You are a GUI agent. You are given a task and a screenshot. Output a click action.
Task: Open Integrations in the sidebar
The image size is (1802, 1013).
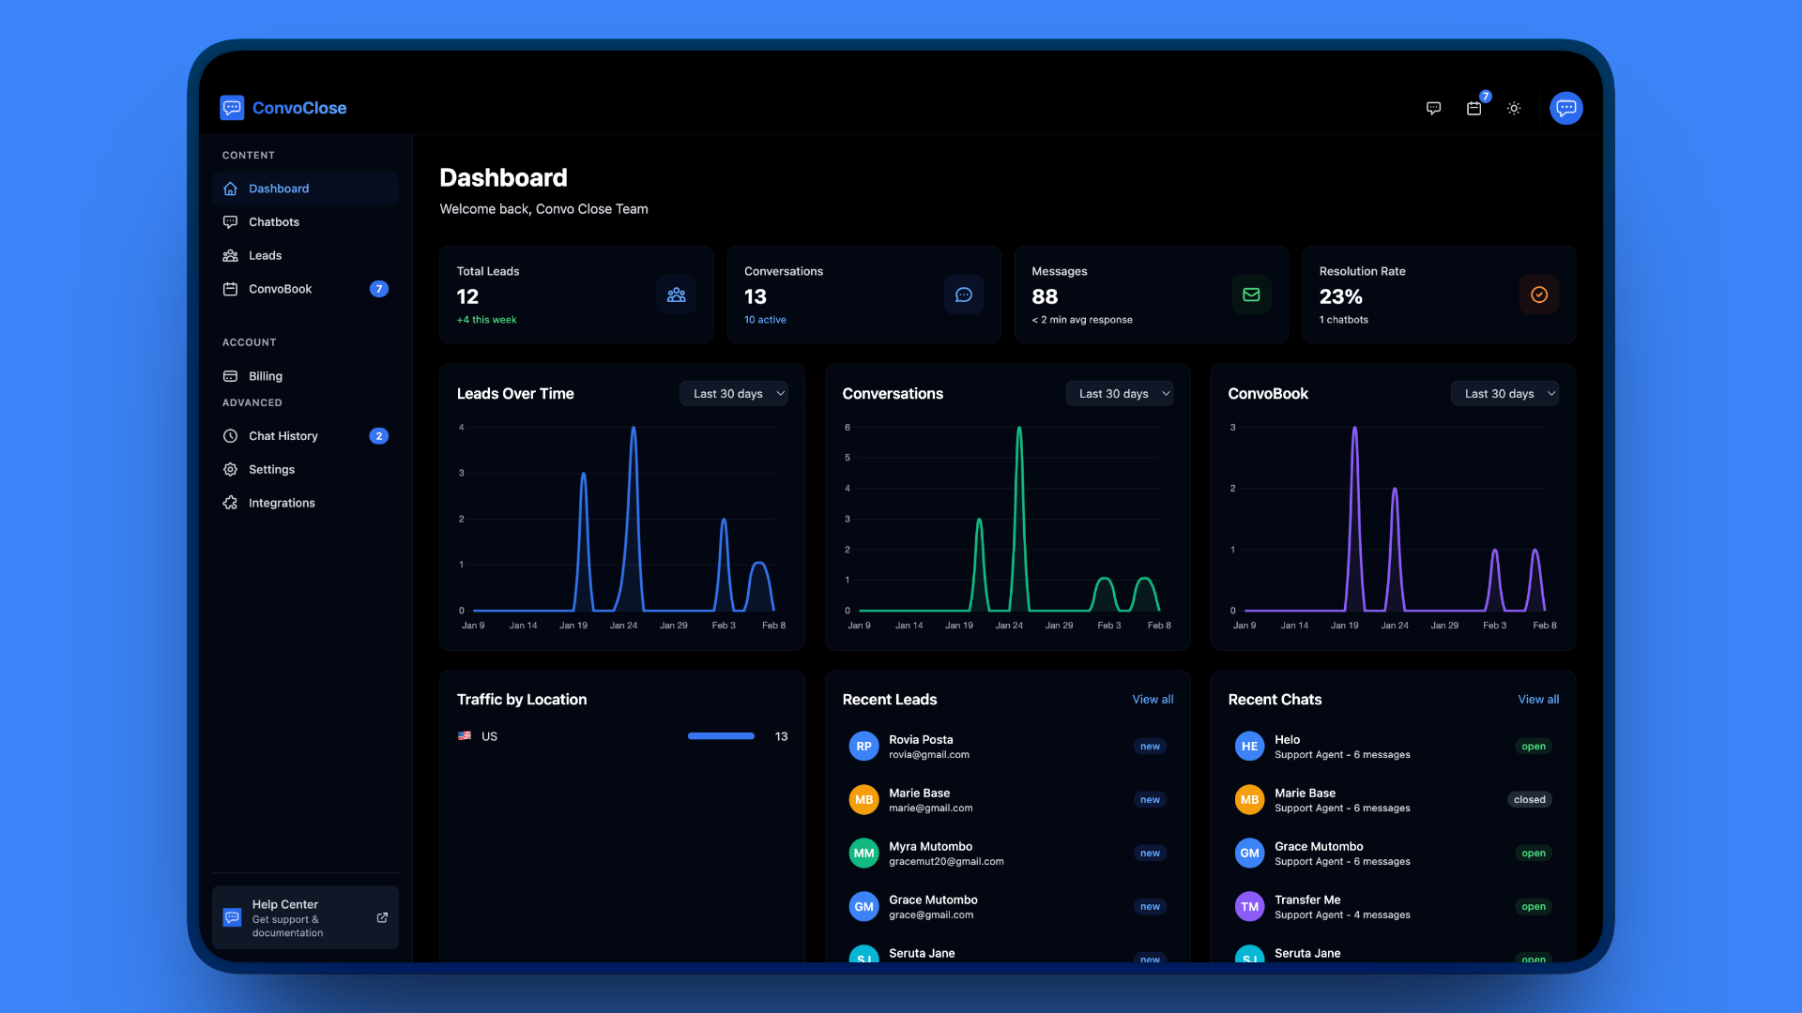[x=282, y=503]
